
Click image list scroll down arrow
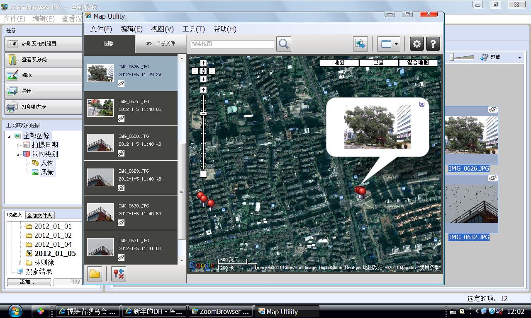(182, 261)
